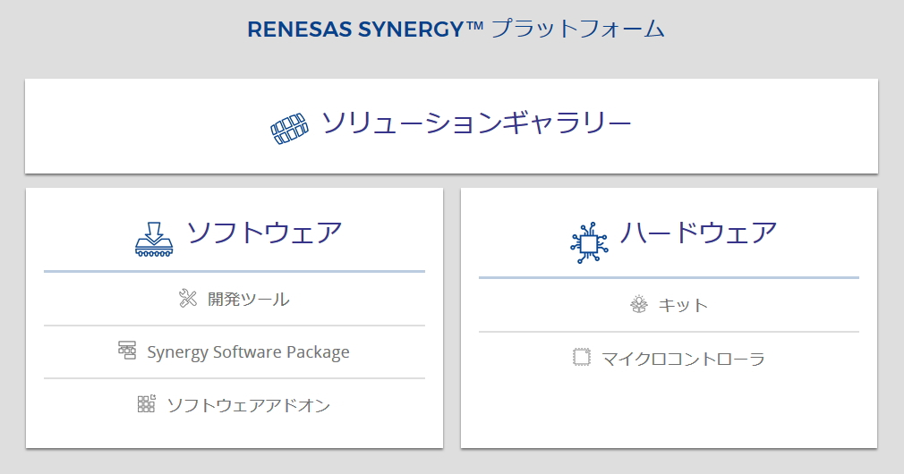
Task: Click the Synergy Software Package stack icon
Action: click(x=127, y=351)
